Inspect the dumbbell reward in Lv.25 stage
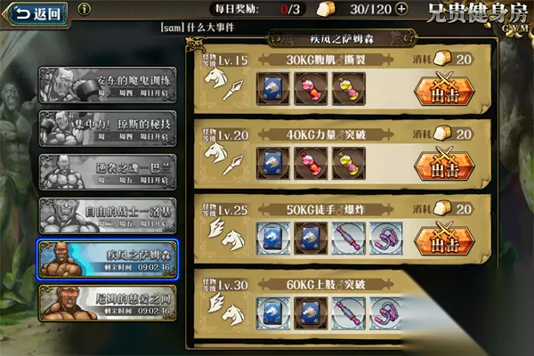The width and height of the screenshot is (534, 356). coord(349,239)
